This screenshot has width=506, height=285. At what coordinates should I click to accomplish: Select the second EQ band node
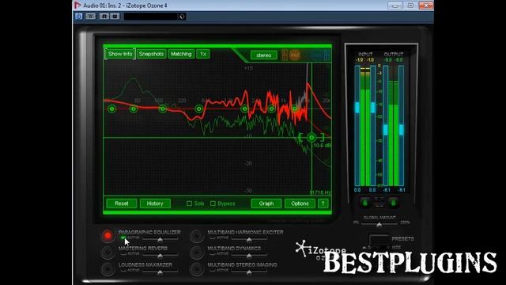pos(134,109)
